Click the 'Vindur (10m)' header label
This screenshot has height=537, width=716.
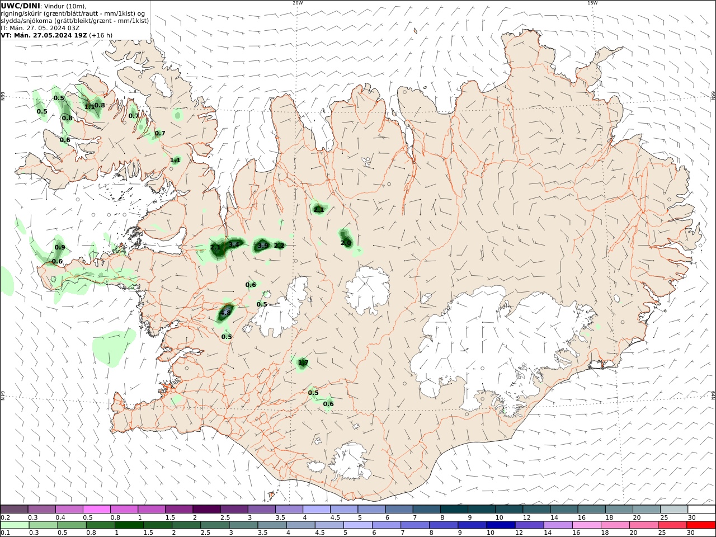click(x=65, y=6)
